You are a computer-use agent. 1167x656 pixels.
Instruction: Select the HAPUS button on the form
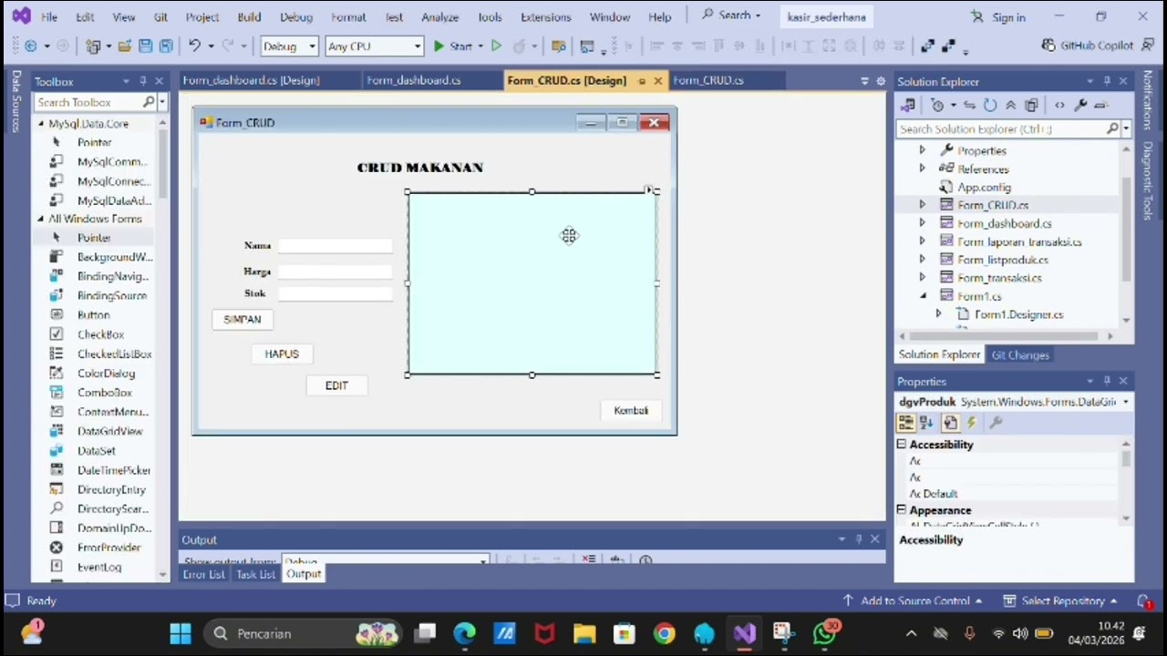(282, 354)
